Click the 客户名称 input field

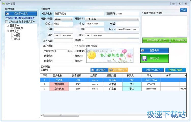(79, 14)
